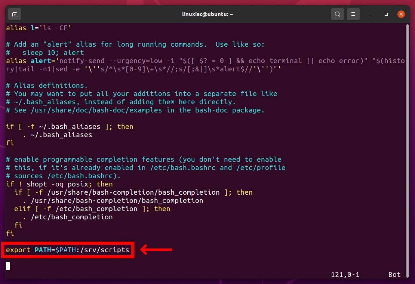Screen dimensions: 415x284
Task: Click the '. ~/.bash_aliases' source line
Action: pyautogui.click(x=57, y=135)
